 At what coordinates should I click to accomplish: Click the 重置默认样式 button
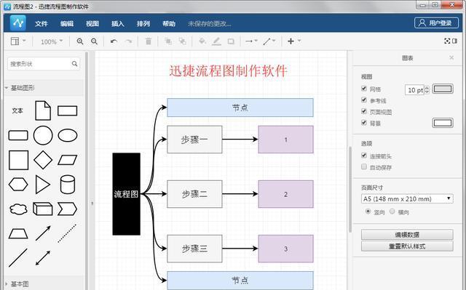(407, 246)
